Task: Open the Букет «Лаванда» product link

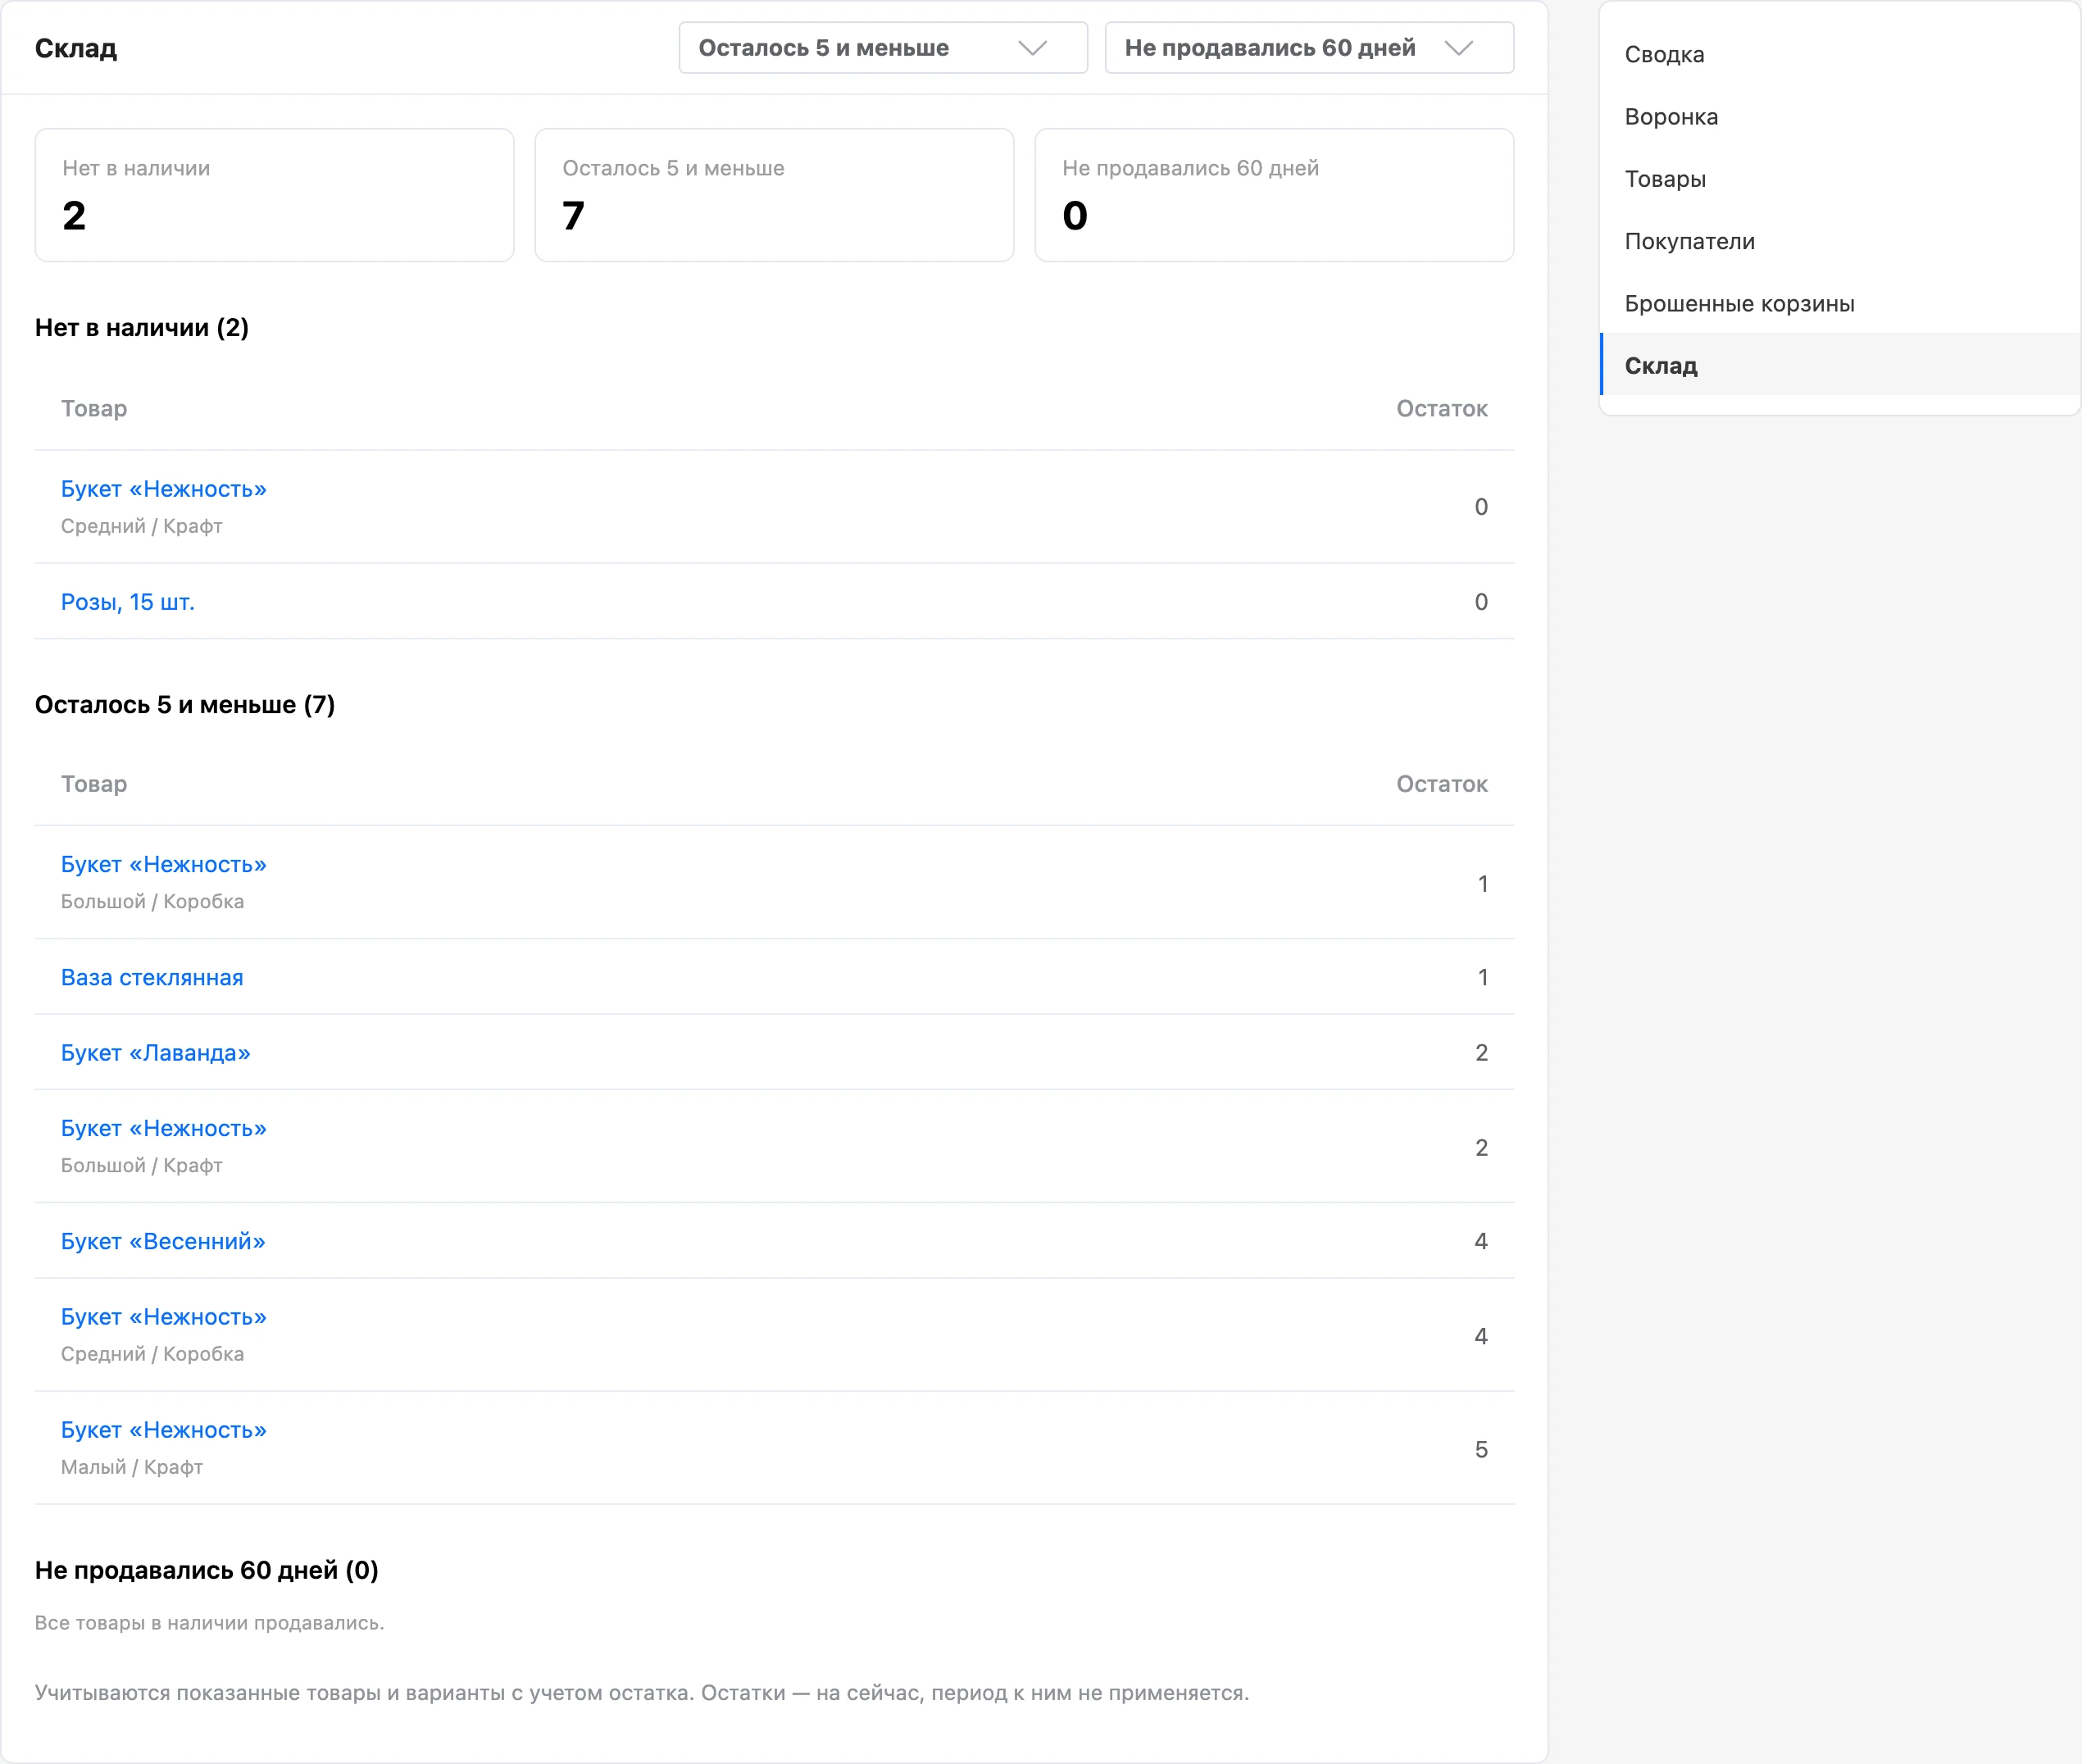Action: 155,1053
